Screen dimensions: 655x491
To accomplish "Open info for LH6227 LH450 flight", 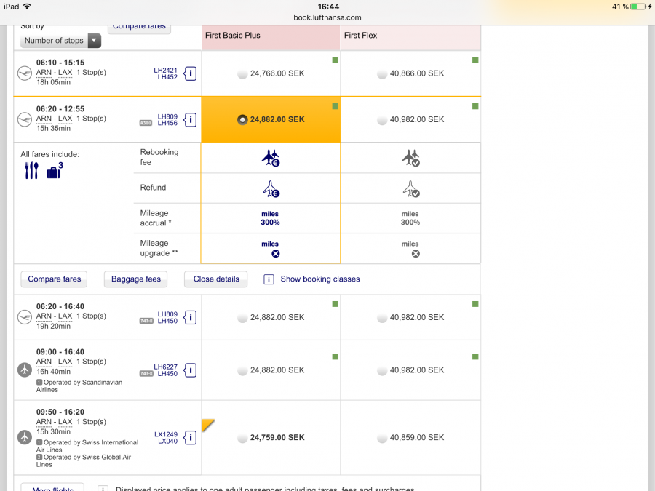I will coord(190,370).
